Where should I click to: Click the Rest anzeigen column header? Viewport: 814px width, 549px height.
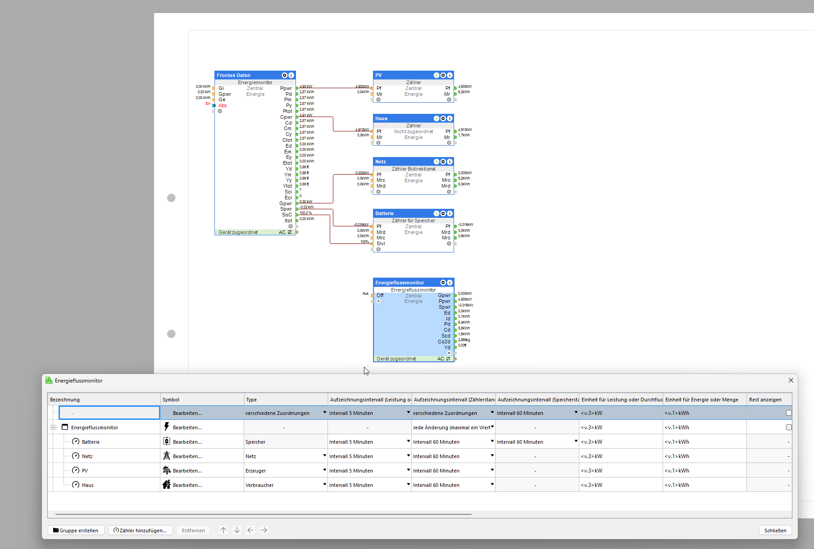(x=769, y=399)
